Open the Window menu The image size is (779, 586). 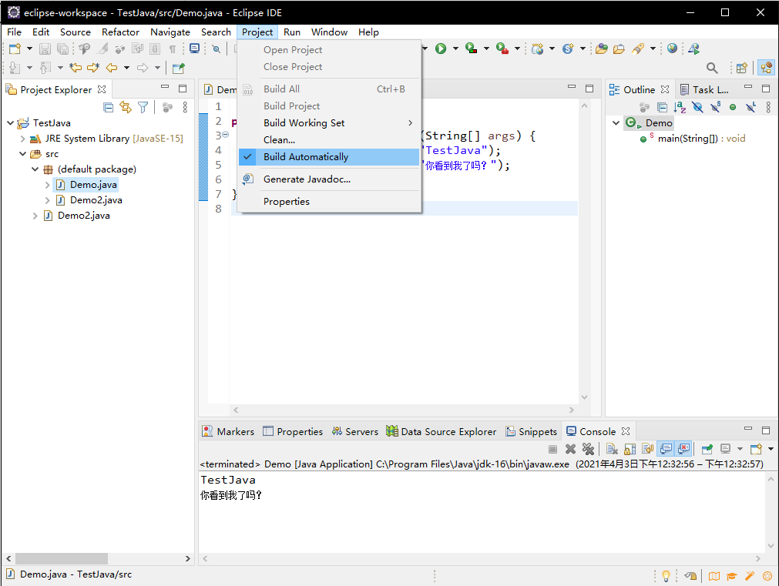(329, 32)
